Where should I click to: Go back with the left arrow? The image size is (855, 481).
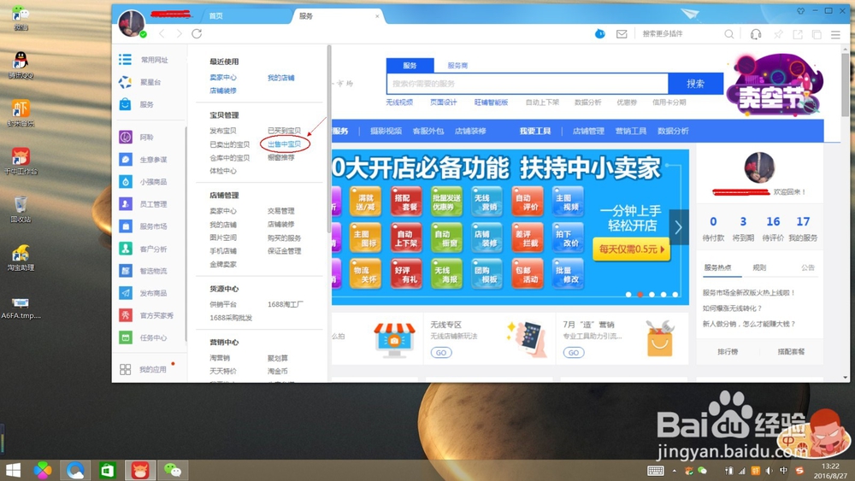point(162,34)
